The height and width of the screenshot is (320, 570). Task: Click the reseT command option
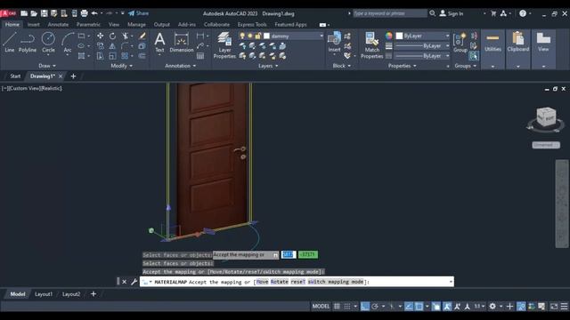[x=297, y=282]
